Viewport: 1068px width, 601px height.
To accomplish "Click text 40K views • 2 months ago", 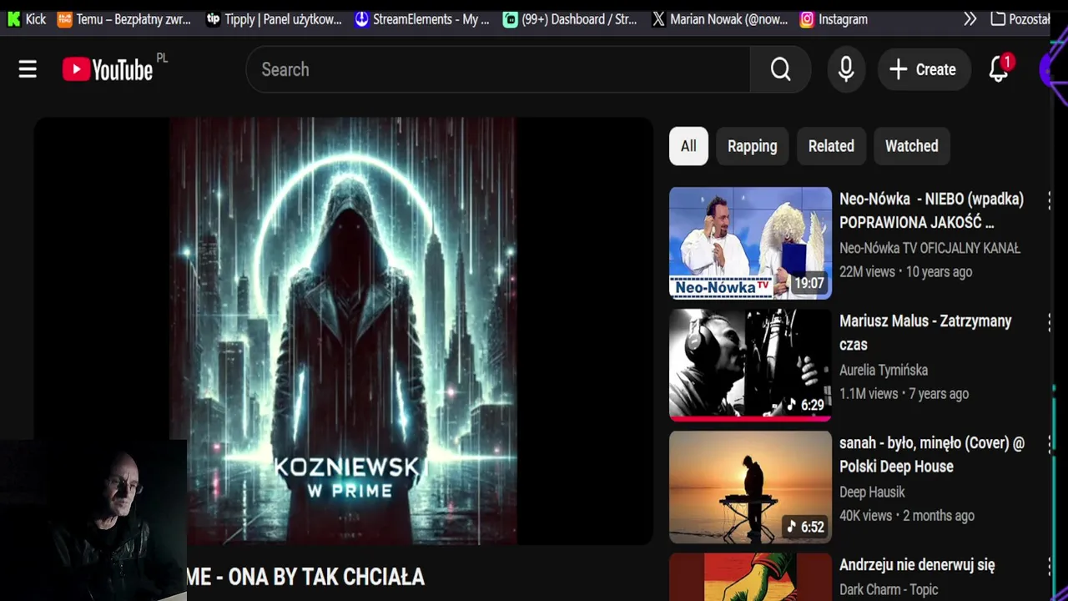I will pyautogui.click(x=907, y=515).
